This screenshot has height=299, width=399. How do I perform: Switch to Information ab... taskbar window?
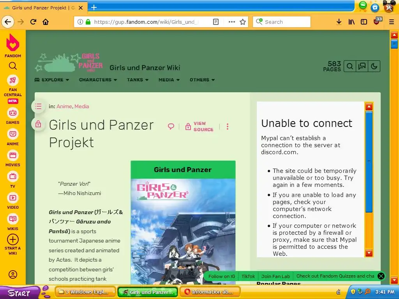click(210, 292)
